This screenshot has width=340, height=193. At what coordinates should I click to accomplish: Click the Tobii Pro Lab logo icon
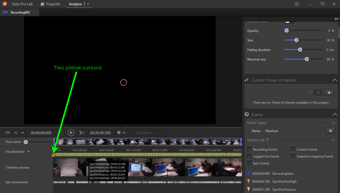(x=5, y=4)
